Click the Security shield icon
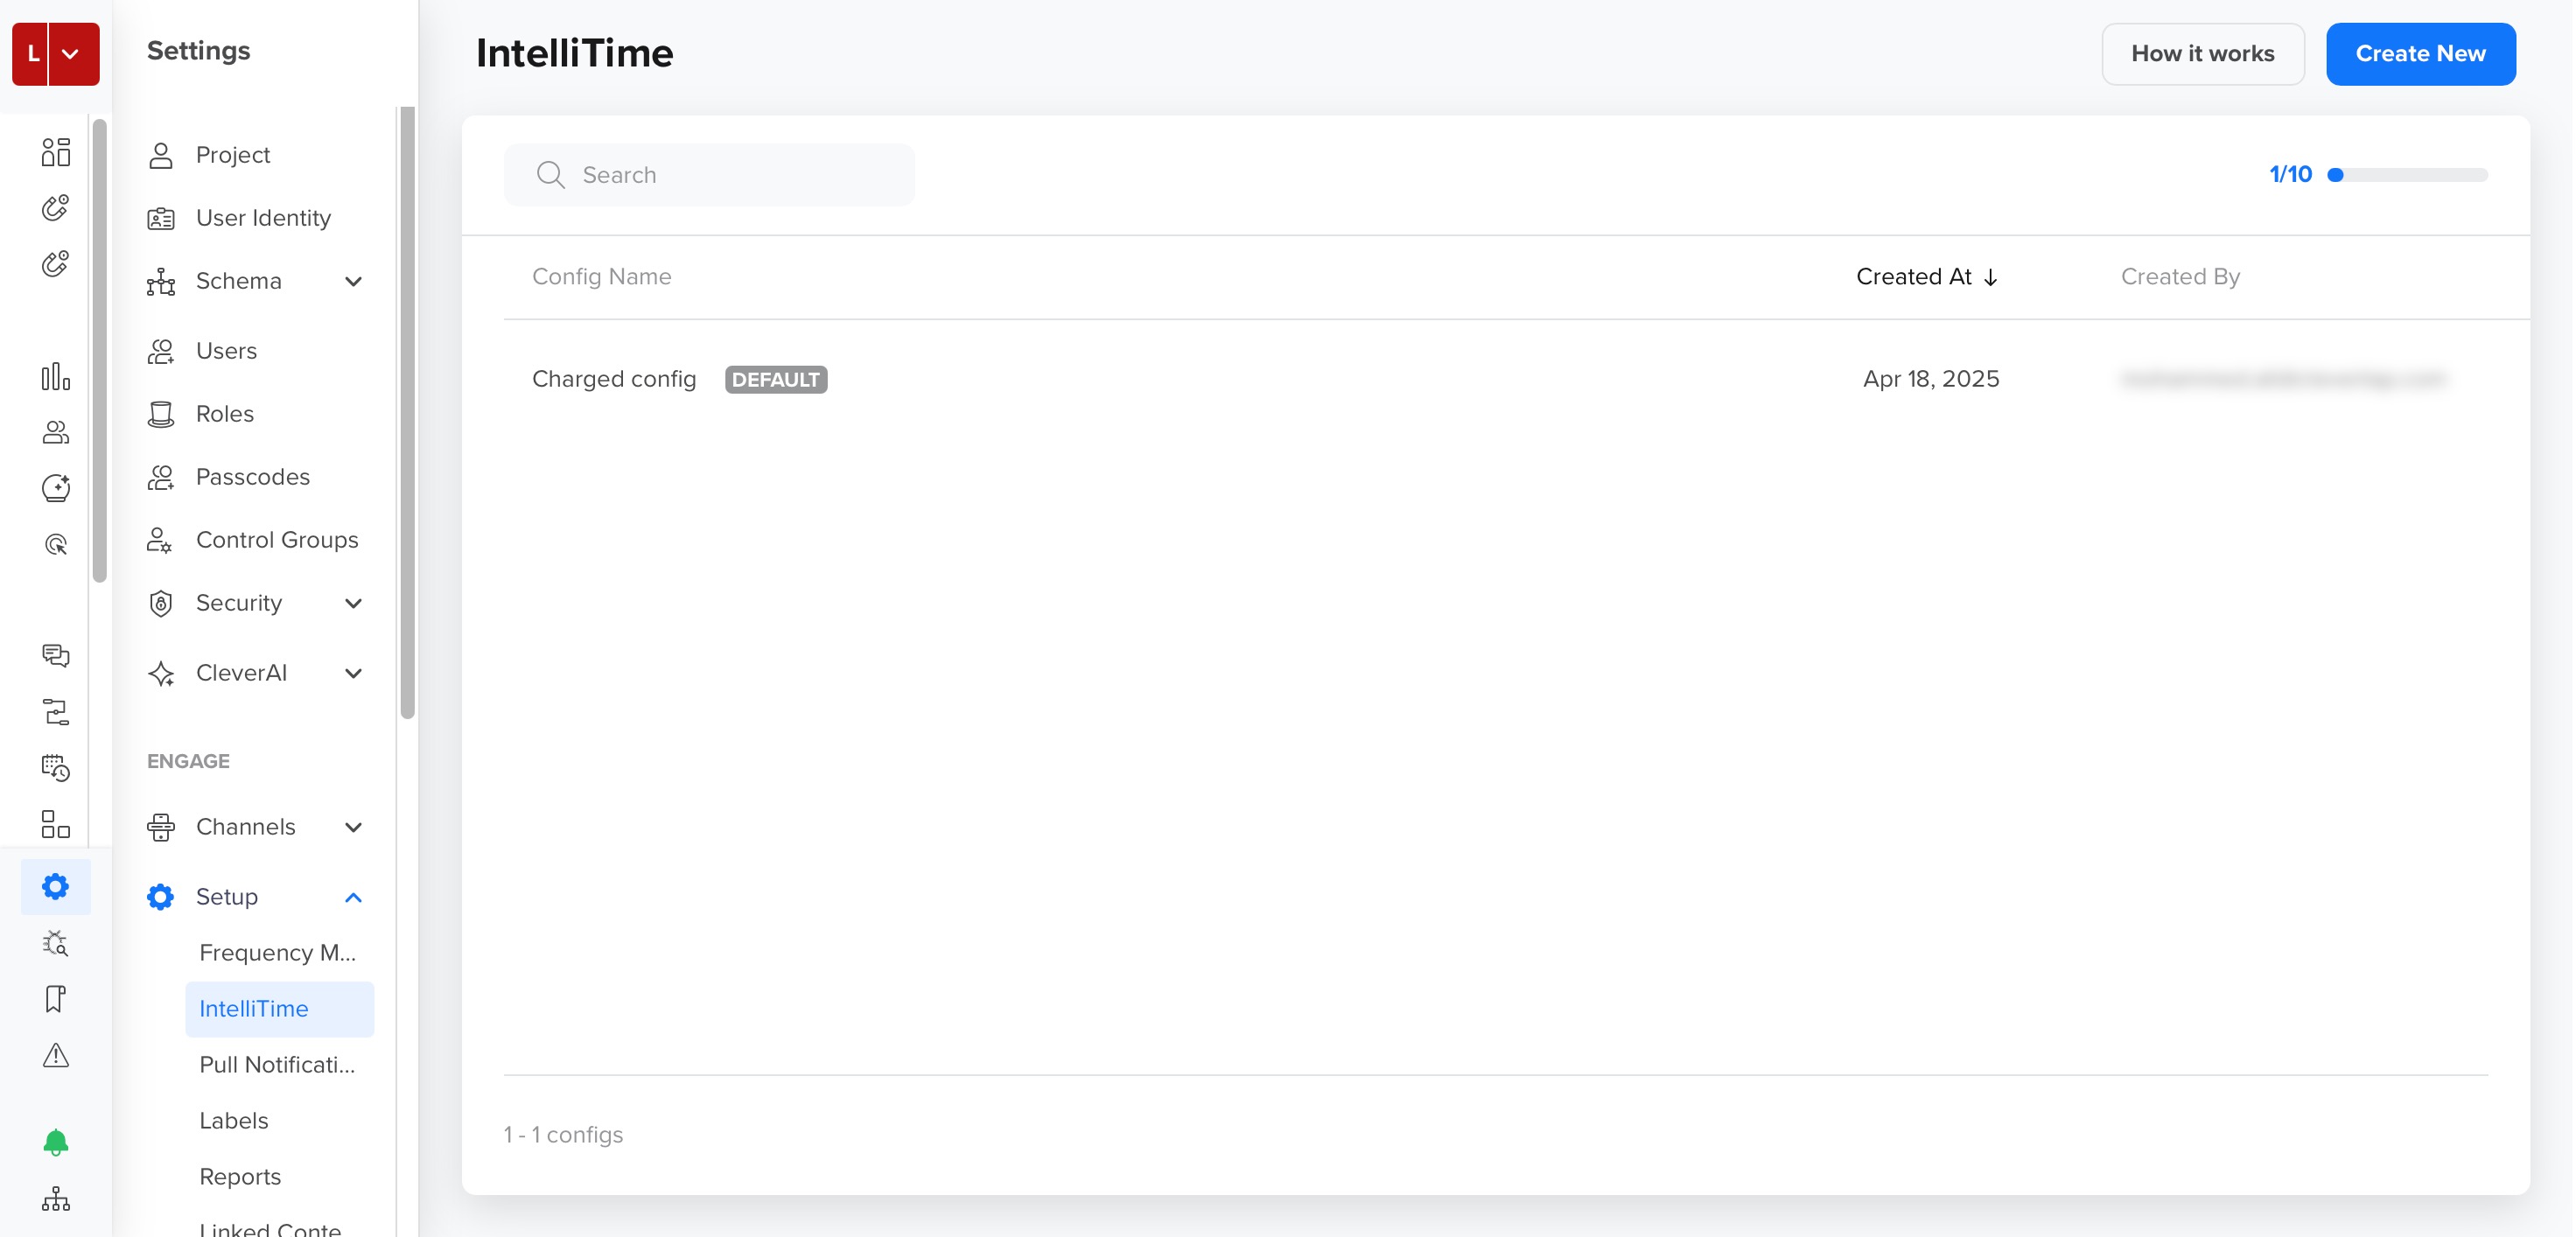 coord(161,603)
